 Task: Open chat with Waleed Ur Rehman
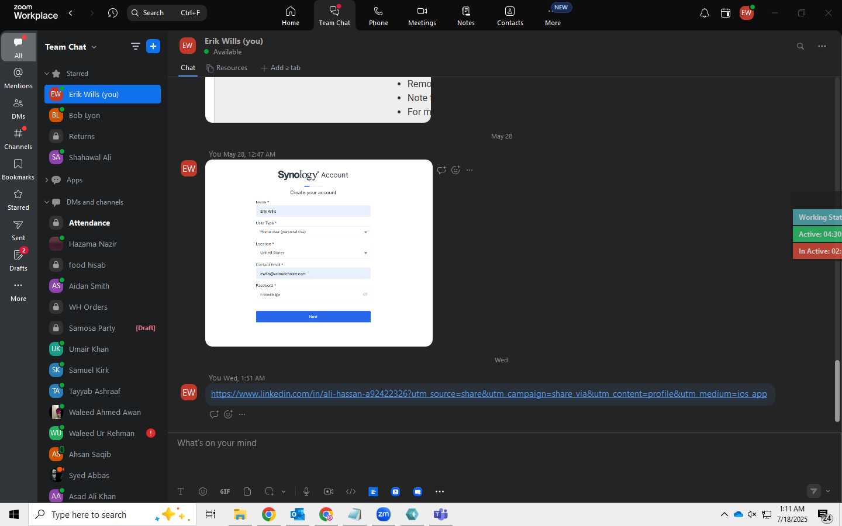tap(102, 433)
